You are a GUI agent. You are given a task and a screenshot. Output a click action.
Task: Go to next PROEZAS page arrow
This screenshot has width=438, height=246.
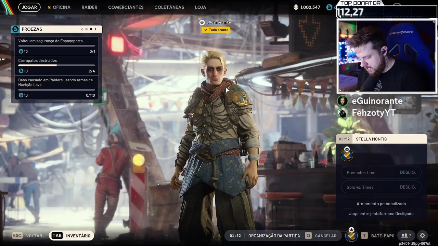pyautogui.click(x=95, y=29)
